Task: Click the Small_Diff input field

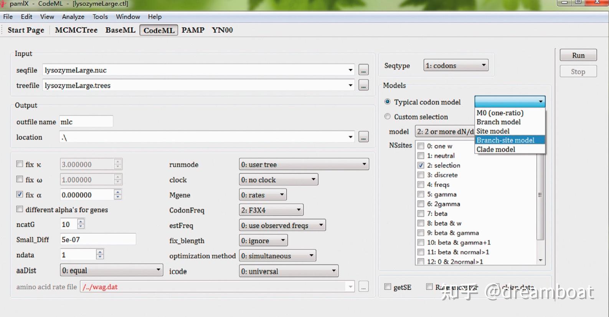Action: [98, 240]
